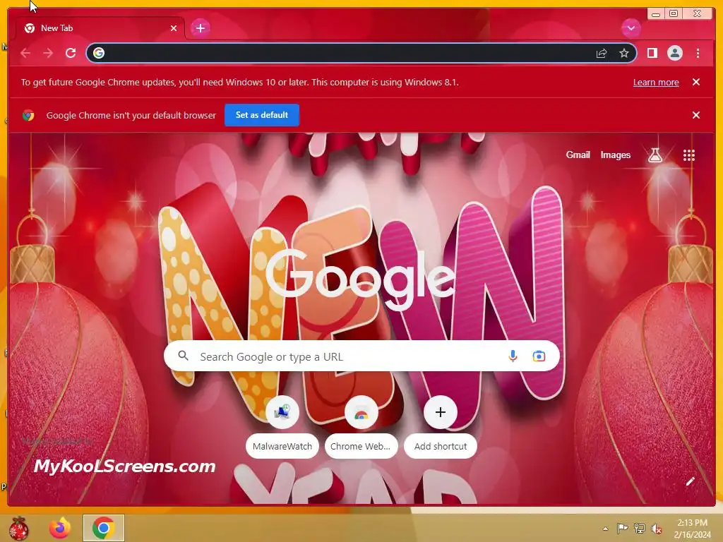The height and width of the screenshot is (542, 723).
Task: Click magnifier icon in search box
Action: [184, 356]
